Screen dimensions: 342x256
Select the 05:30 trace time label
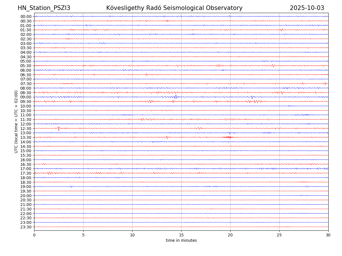pos(26,66)
